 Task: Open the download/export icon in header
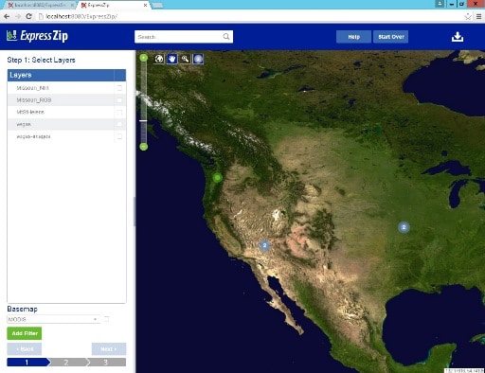pos(458,37)
